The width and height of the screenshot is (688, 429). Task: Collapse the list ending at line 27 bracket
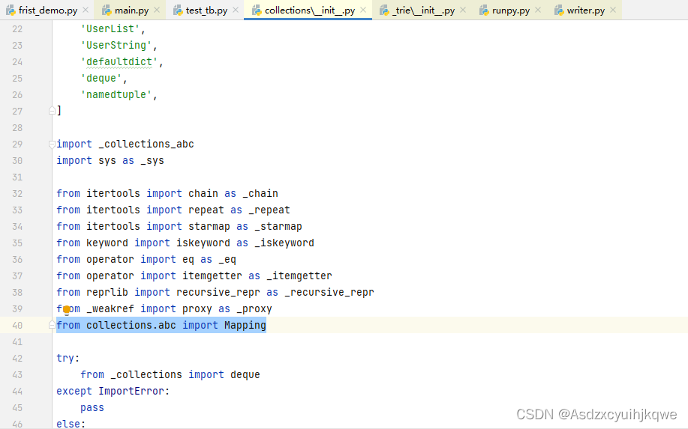pyautogui.click(x=52, y=112)
